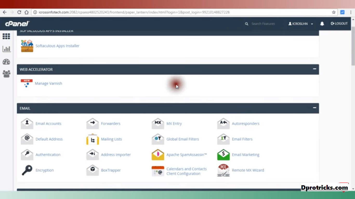
Task: Click the BoxTrapper icon
Action: [x=93, y=170]
